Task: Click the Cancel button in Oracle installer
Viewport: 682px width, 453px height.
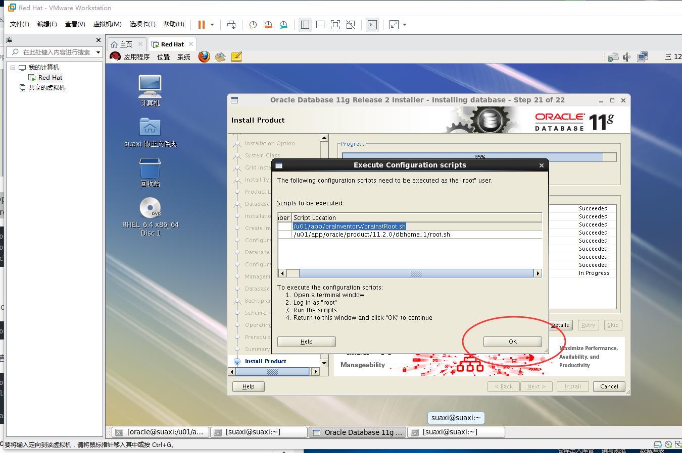Action: 609,386
